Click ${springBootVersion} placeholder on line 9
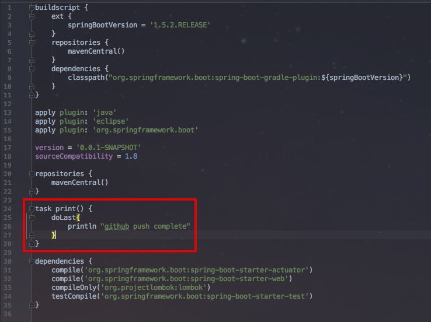Image resolution: width=431 pixels, height=322 pixels. coord(362,78)
